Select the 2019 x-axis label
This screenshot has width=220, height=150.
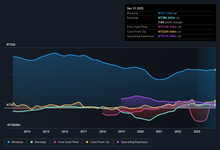tap(121, 132)
